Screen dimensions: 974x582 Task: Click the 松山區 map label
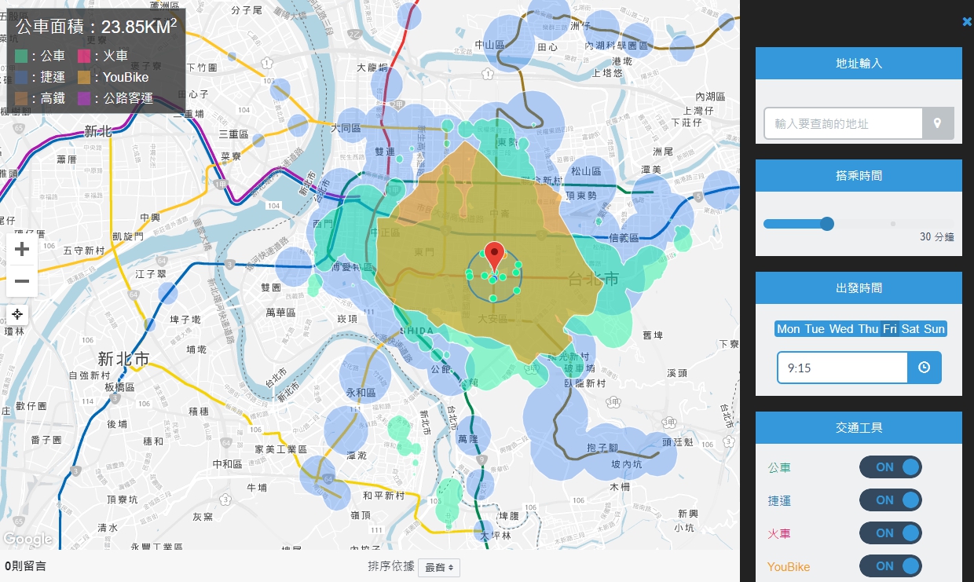pyautogui.click(x=585, y=170)
